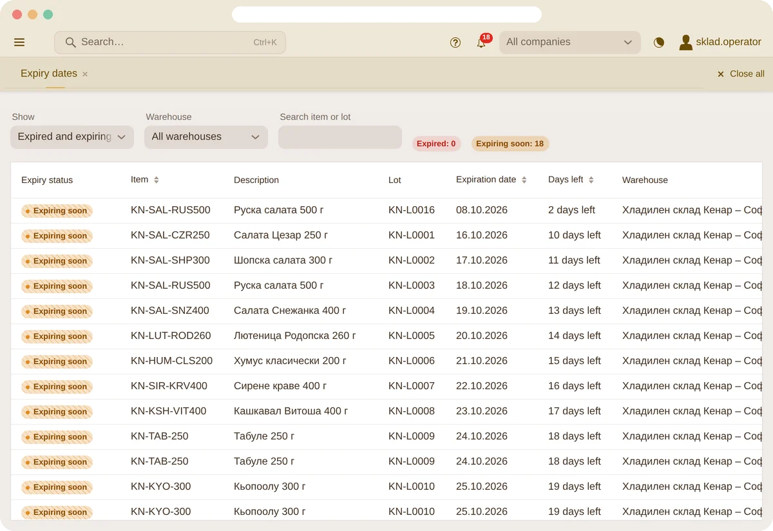Select expiration date 18.10.2026
773x531 pixels.
[x=482, y=285]
